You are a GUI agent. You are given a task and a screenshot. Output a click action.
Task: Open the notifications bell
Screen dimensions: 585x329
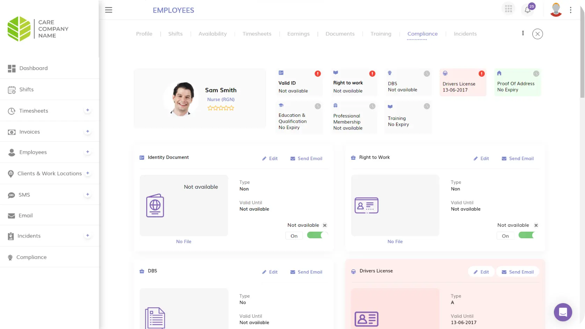(527, 10)
